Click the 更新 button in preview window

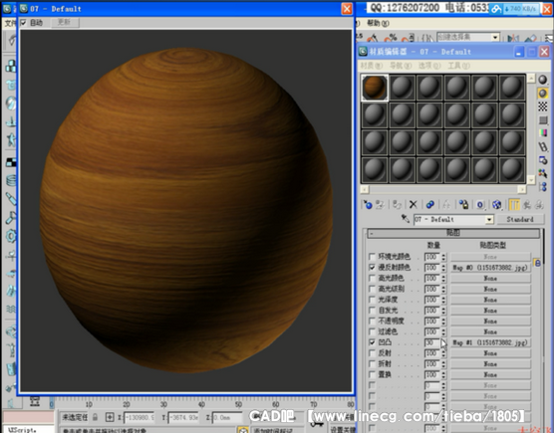pyautogui.click(x=65, y=22)
